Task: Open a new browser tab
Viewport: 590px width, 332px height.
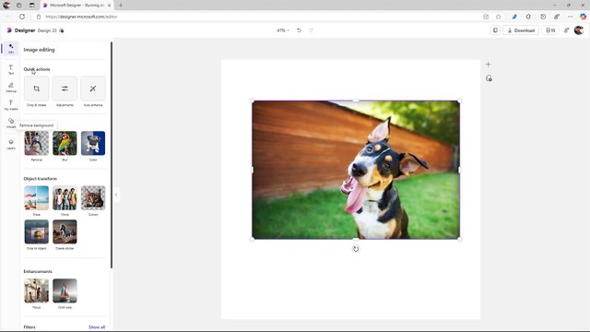Action: pos(121,6)
